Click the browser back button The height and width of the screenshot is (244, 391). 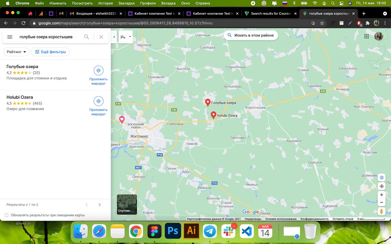tap(6, 23)
